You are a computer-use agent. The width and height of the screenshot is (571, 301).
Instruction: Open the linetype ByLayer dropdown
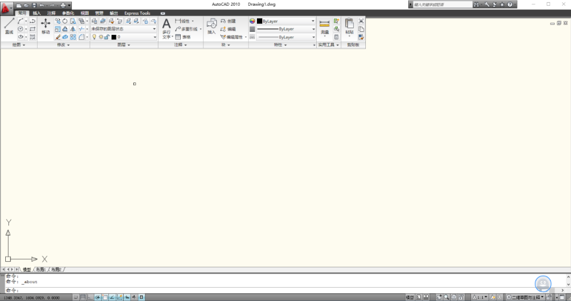click(286, 37)
